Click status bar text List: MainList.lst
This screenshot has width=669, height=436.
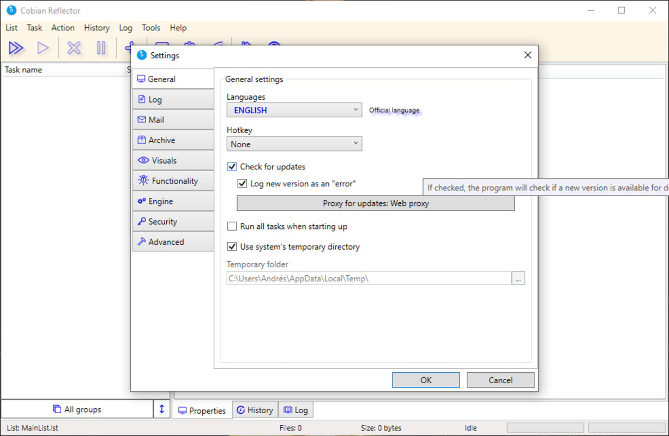(x=32, y=428)
